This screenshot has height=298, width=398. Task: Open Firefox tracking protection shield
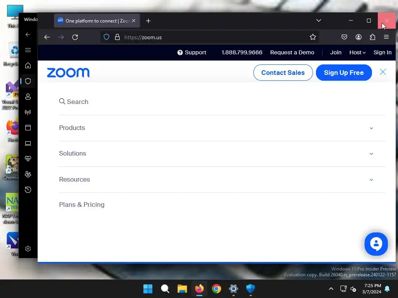(x=106, y=37)
